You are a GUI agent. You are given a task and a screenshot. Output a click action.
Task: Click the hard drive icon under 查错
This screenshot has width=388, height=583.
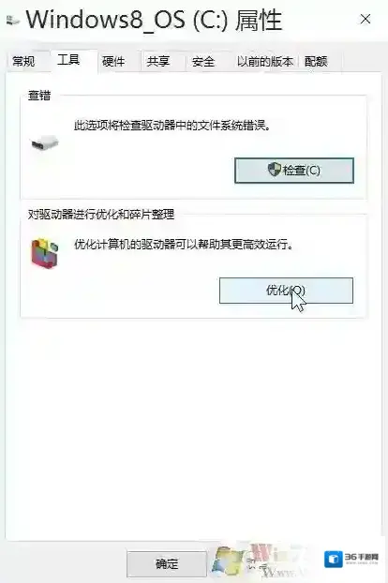[45, 142]
